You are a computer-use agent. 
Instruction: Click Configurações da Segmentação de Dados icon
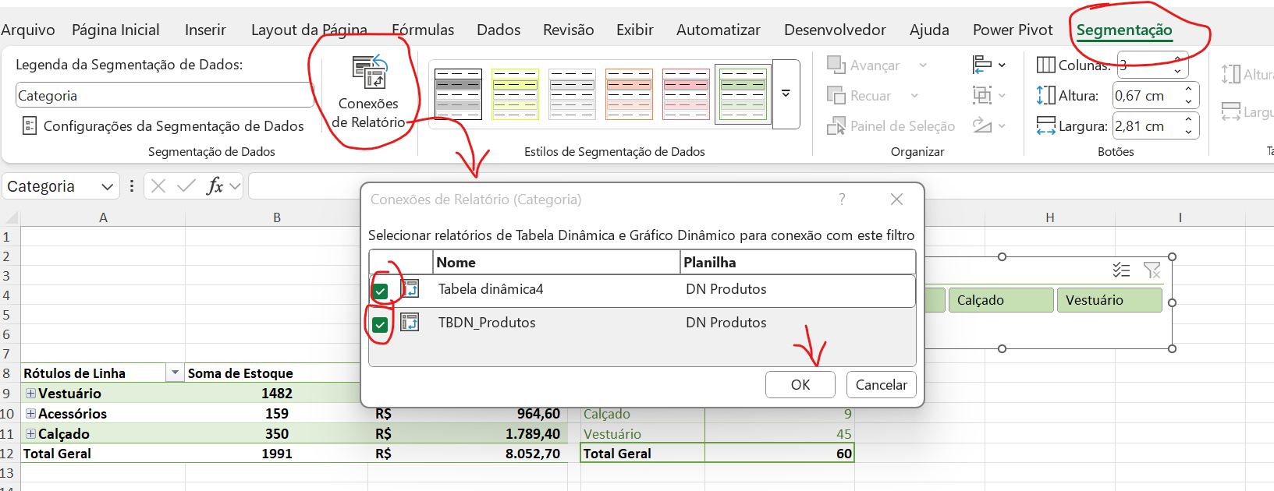pyautogui.click(x=30, y=125)
